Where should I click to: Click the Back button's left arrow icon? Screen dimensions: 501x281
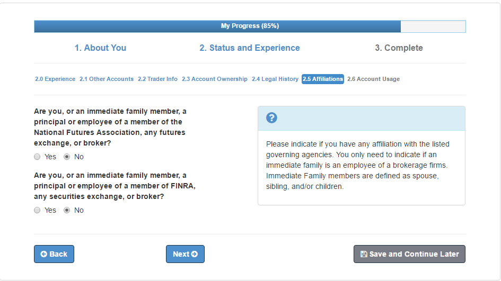click(x=44, y=254)
